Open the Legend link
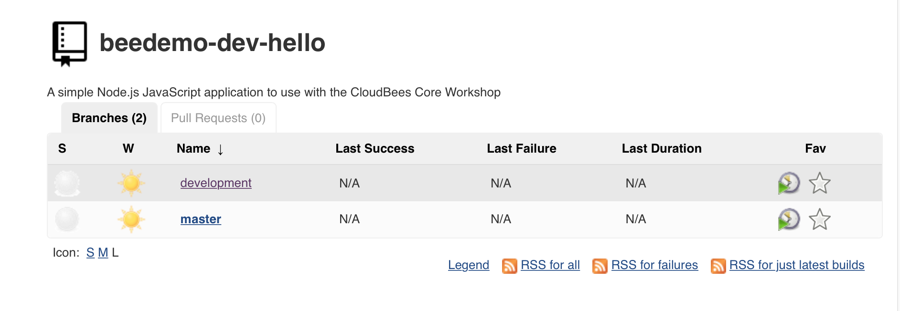 (469, 265)
